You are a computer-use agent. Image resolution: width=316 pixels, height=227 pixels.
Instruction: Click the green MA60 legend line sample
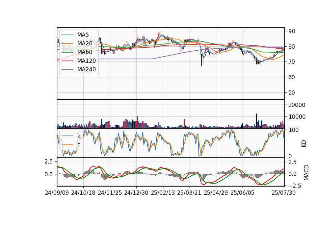pyautogui.click(x=67, y=52)
